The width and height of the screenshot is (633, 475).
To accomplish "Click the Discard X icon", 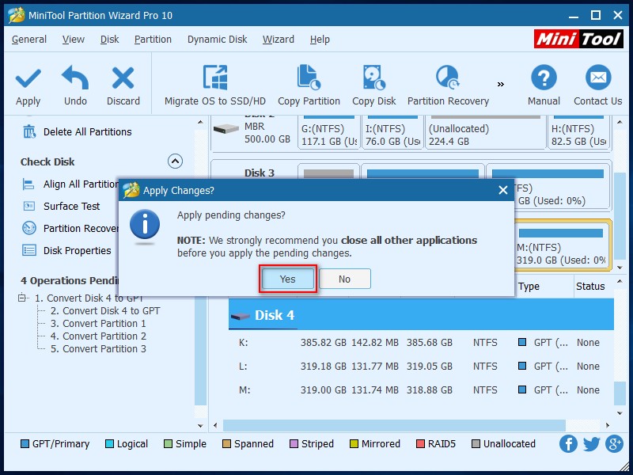I will click(123, 78).
